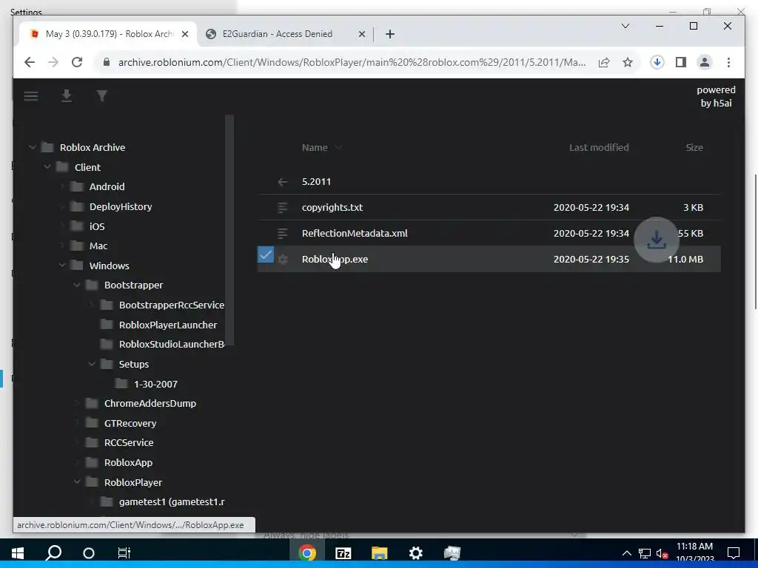Open the RobloxApp folder in tree
The width and height of the screenshot is (758, 568).
128,462
